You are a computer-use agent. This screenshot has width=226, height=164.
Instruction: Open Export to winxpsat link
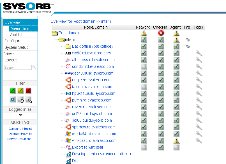[x=88, y=147]
